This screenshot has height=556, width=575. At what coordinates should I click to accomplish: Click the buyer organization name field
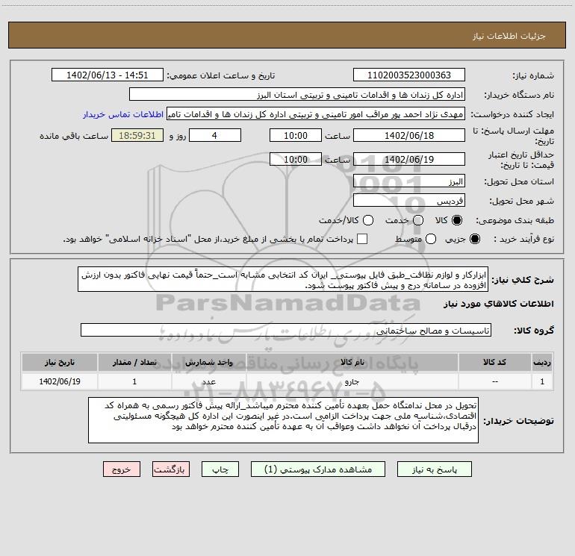pos(297,95)
